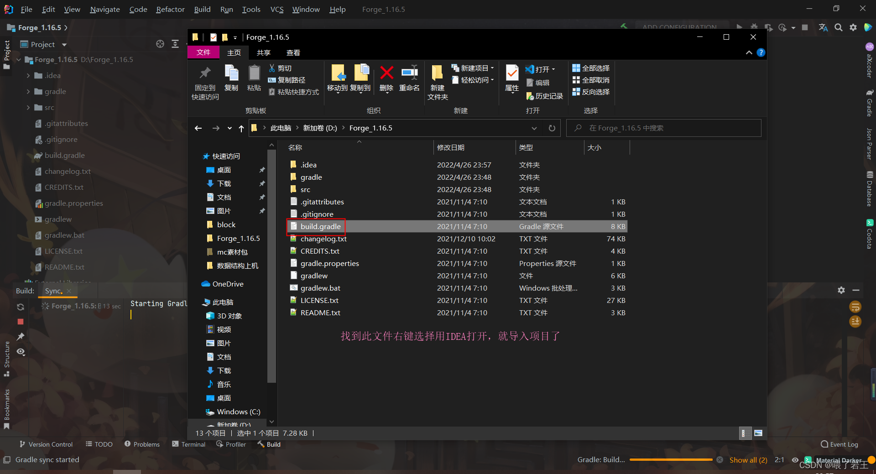Click the Pin to Quick Access icon
Image resolution: width=876 pixels, height=474 pixels.
[x=205, y=73]
